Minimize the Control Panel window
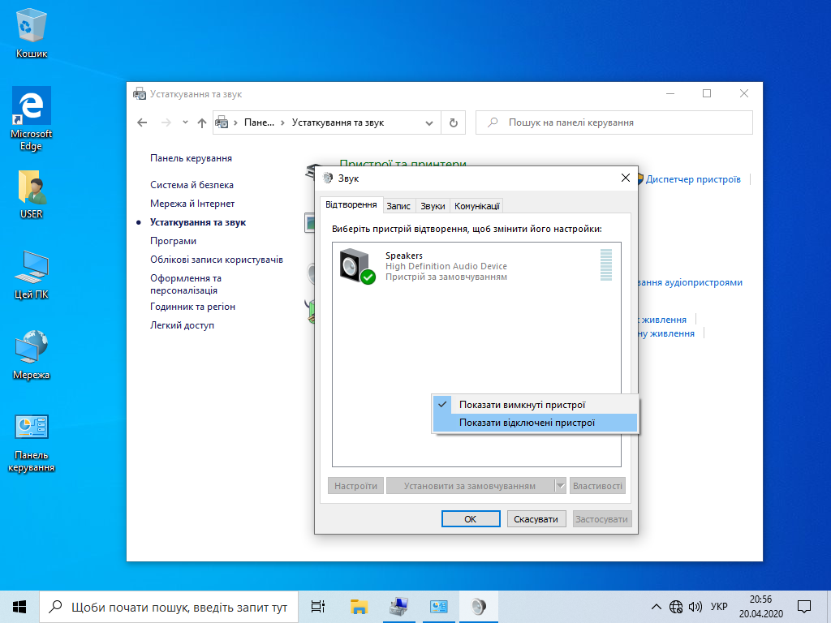 670,94
